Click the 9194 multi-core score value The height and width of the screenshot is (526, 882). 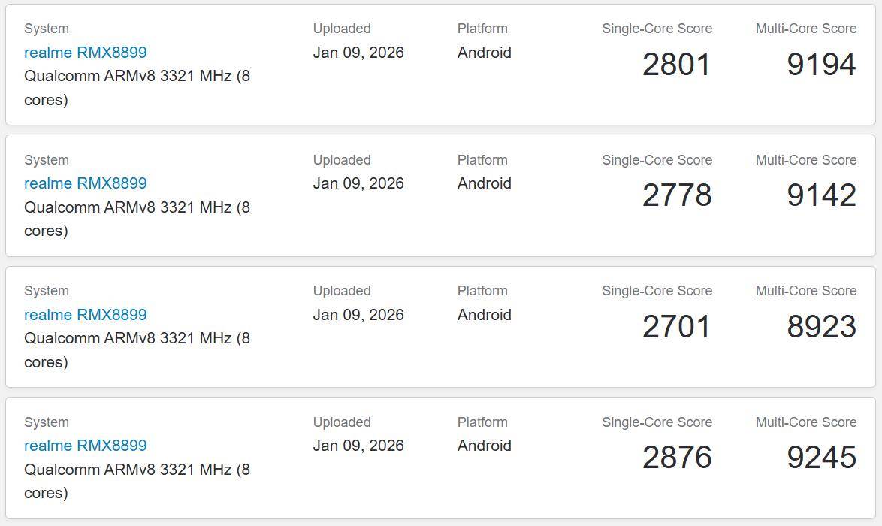(x=821, y=65)
